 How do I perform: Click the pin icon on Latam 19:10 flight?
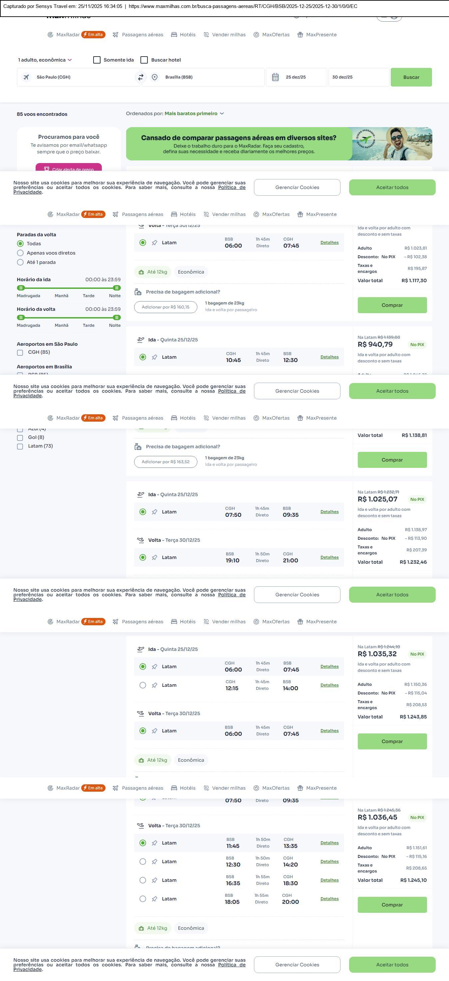[x=155, y=557]
